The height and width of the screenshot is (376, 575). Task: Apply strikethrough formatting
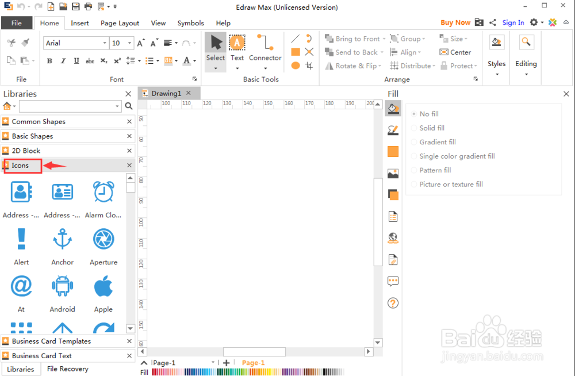[x=90, y=61]
